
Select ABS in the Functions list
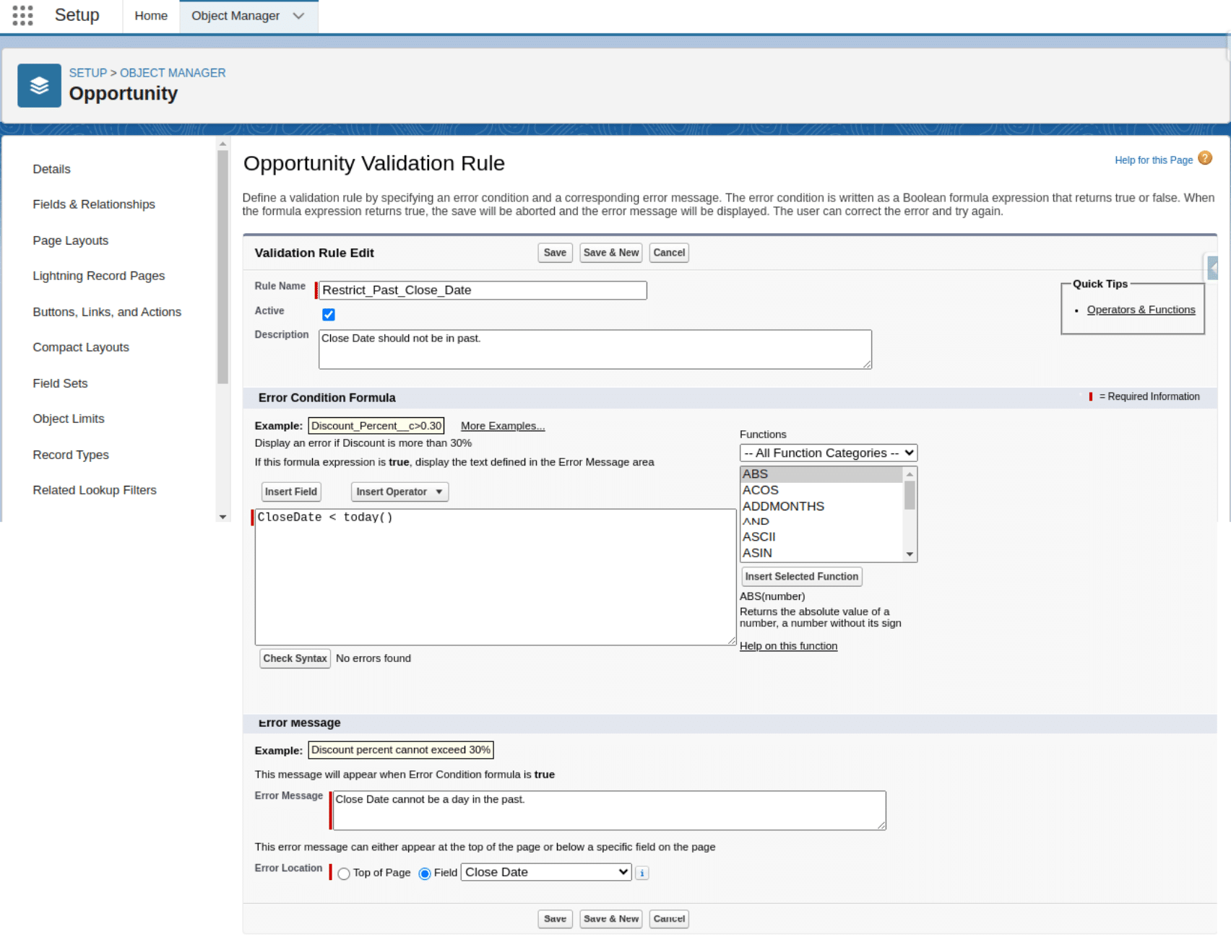(x=756, y=474)
